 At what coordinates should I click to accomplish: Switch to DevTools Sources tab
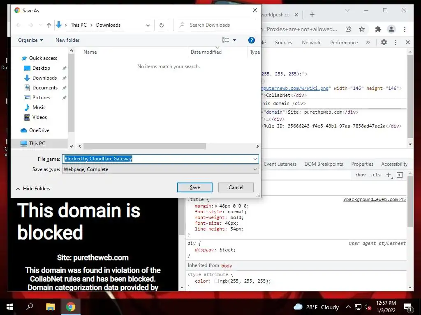[x=284, y=43]
